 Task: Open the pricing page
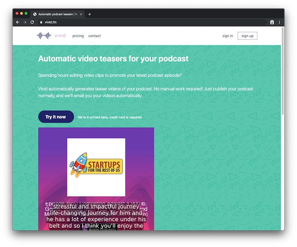(78, 36)
